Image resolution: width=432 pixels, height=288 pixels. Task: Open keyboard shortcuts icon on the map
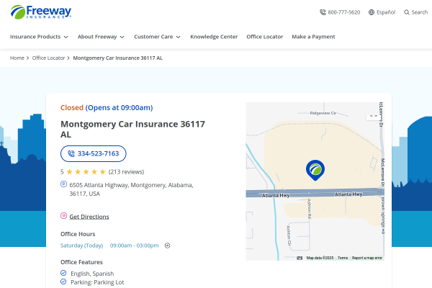(x=300, y=258)
